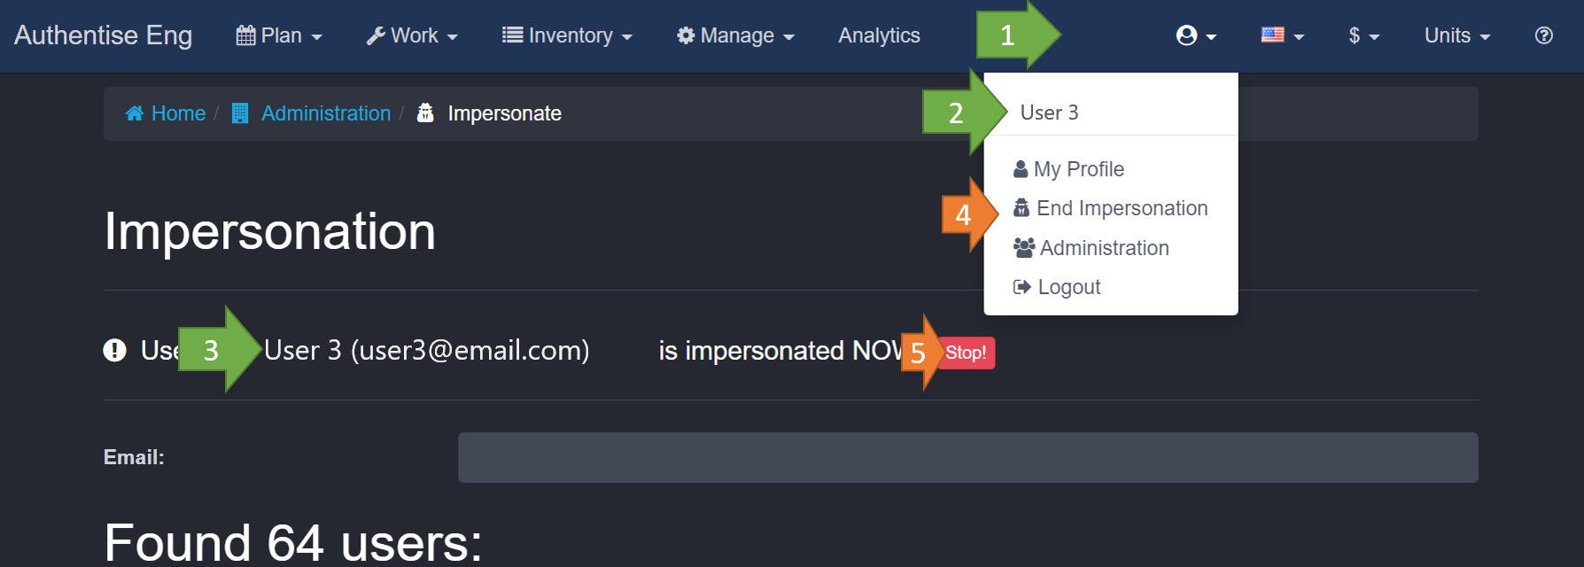
Task: Click the Home house icon in breadcrumb
Action: tap(135, 113)
